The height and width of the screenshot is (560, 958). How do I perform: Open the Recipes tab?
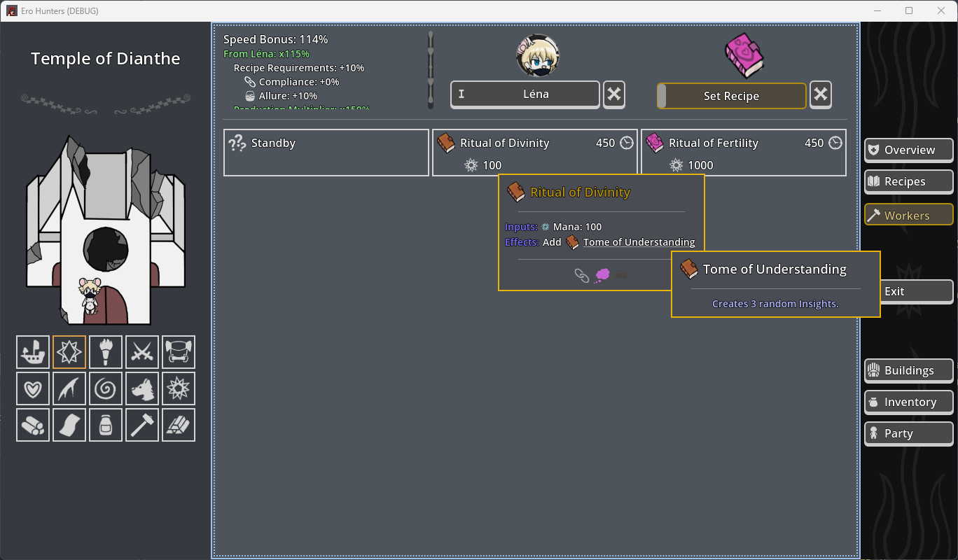909,181
